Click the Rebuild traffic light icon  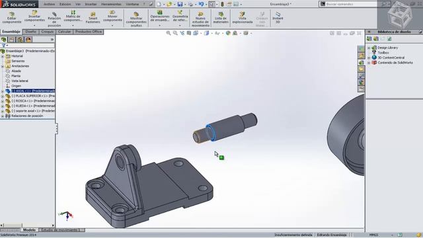(x=222, y=4)
